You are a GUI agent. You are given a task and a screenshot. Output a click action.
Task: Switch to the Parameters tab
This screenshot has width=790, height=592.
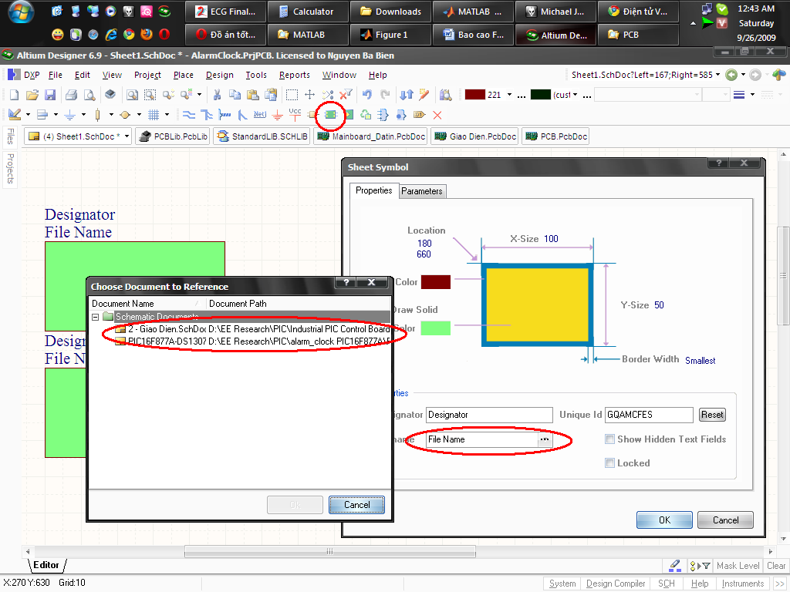(x=422, y=191)
